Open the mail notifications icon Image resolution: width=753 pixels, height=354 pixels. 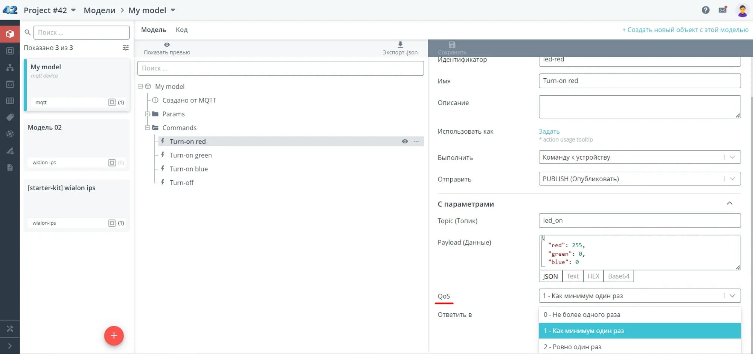pos(723,10)
